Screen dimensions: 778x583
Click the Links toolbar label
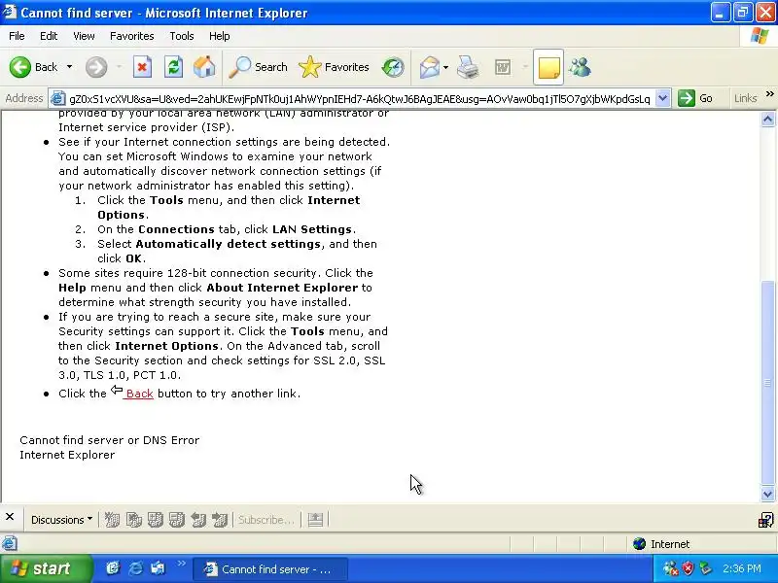(745, 98)
